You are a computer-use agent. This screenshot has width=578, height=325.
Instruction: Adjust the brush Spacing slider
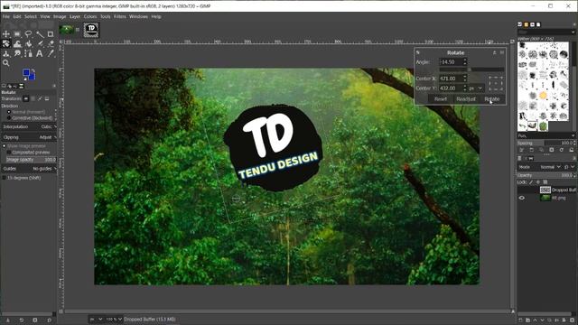tap(545, 143)
